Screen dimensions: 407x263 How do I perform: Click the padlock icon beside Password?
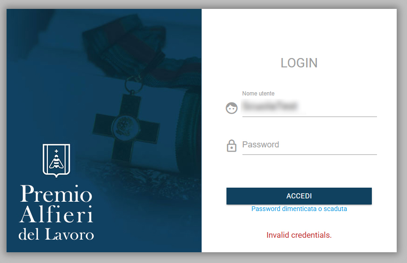tap(232, 146)
